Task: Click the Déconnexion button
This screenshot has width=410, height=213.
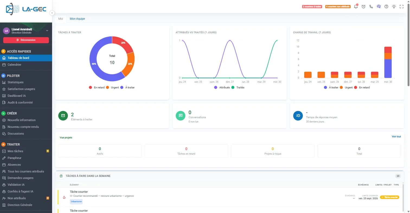Action: [26, 40]
